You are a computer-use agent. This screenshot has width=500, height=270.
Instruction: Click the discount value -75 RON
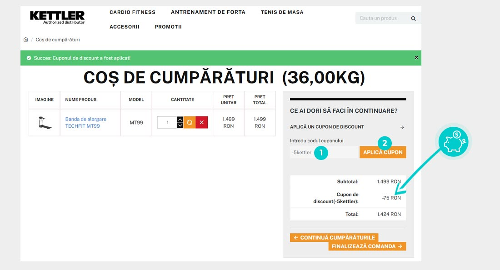391,198
